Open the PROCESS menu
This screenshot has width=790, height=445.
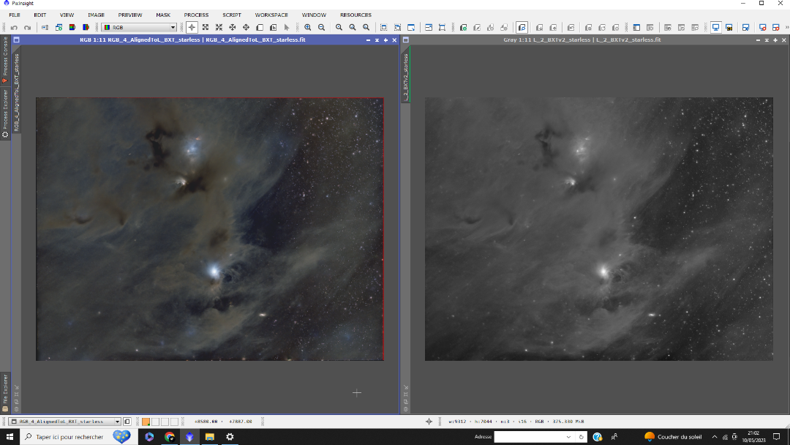196,15
